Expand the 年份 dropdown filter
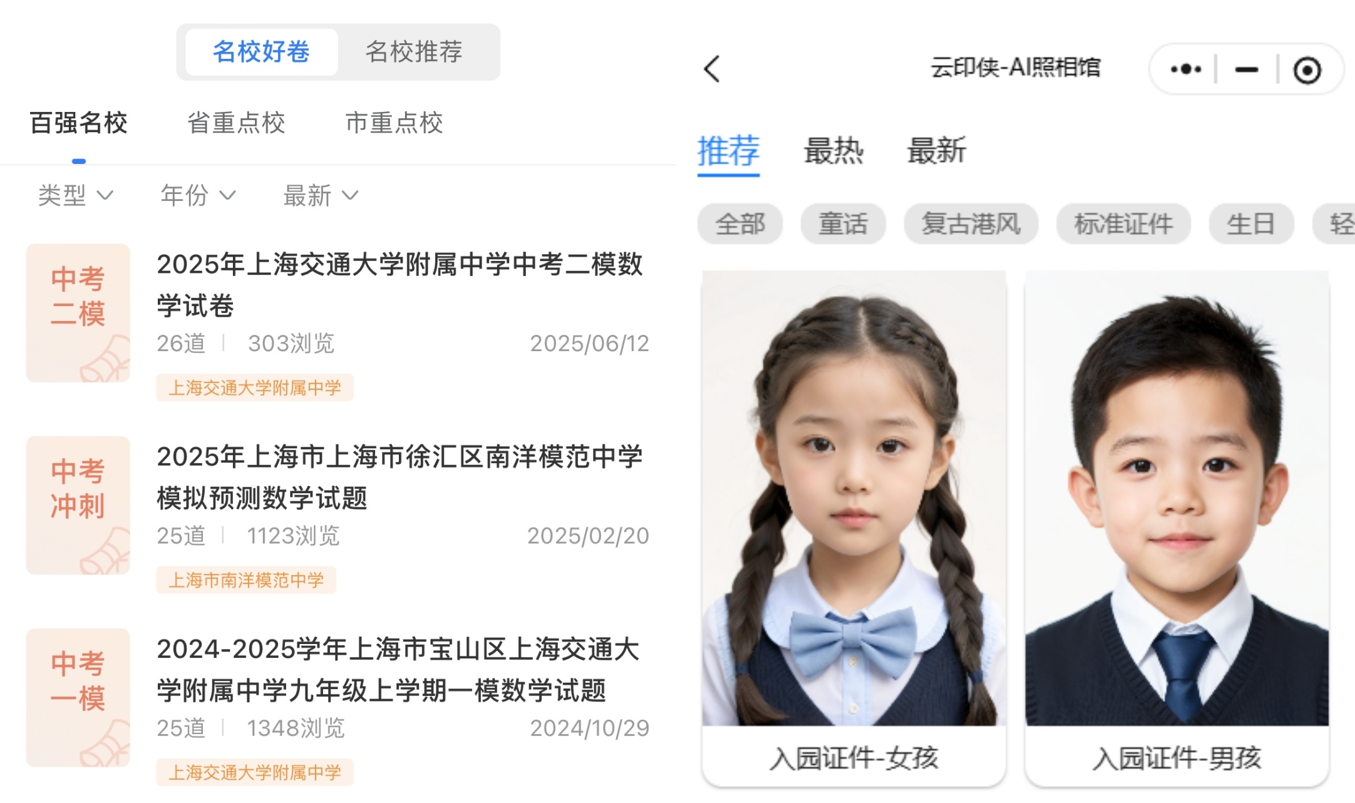The width and height of the screenshot is (1355, 803). [x=198, y=195]
